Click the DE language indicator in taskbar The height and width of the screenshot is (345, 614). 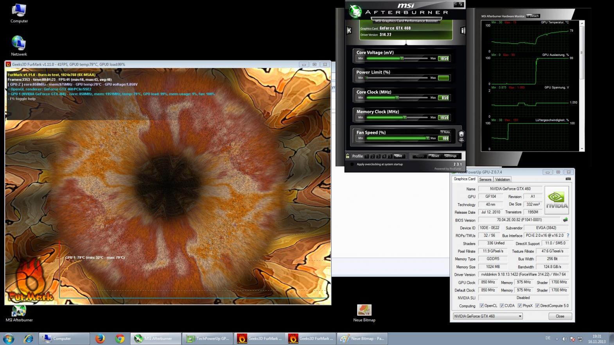(548, 338)
